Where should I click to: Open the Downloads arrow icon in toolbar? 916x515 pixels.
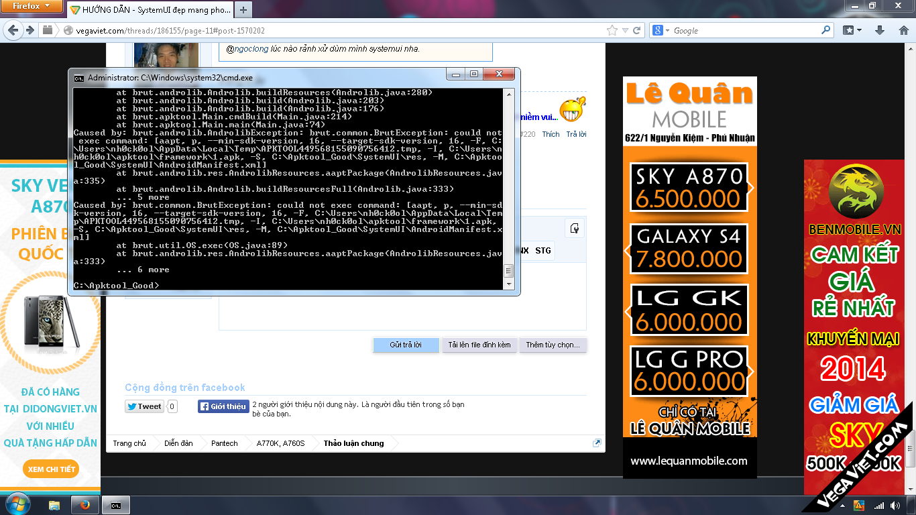880,30
